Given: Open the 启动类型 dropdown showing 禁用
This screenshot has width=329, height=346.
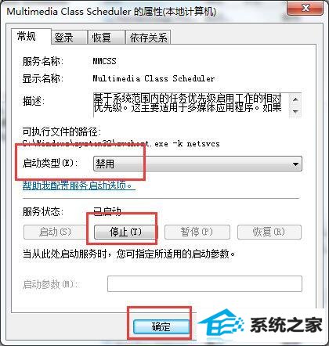Looking at the screenshot, I should [x=197, y=164].
